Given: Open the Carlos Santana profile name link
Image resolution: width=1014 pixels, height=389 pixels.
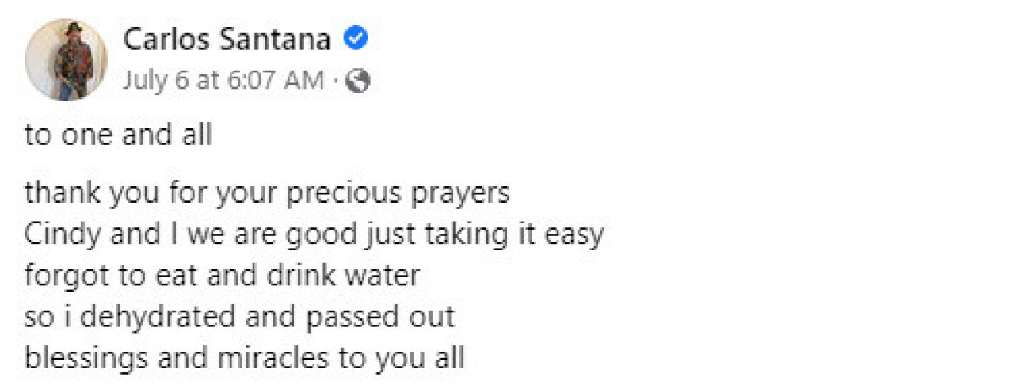Looking at the screenshot, I should [227, 39].
